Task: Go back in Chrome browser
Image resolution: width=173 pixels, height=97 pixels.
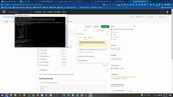Action: 2,5
